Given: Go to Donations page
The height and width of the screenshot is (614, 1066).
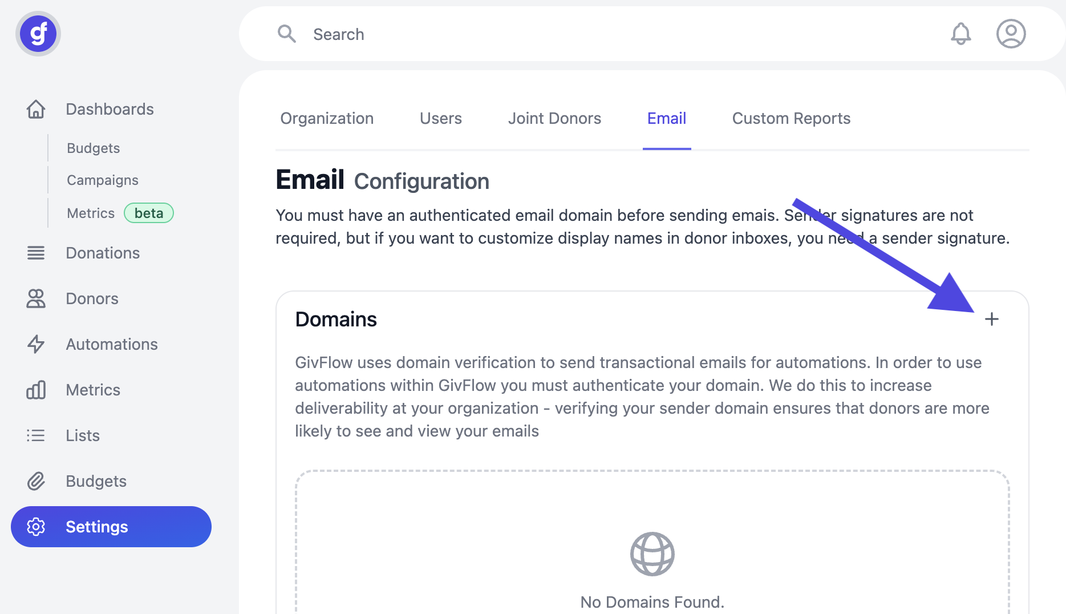Looking at the screenshot, I should pyautogui.click(x=103, y=253).
